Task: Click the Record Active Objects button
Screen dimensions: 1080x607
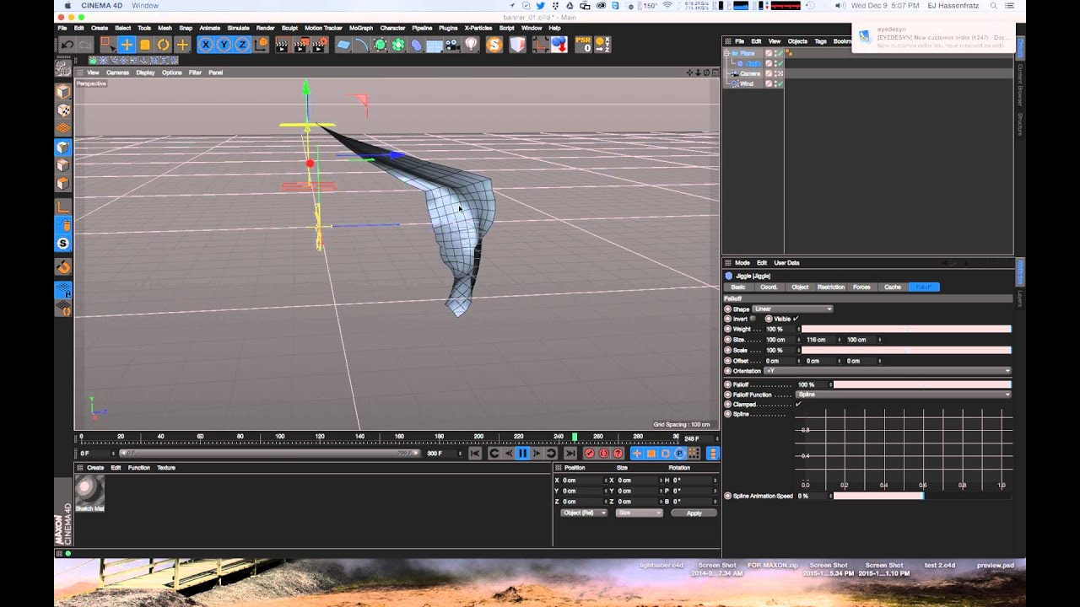Action: tap(590, 454)
